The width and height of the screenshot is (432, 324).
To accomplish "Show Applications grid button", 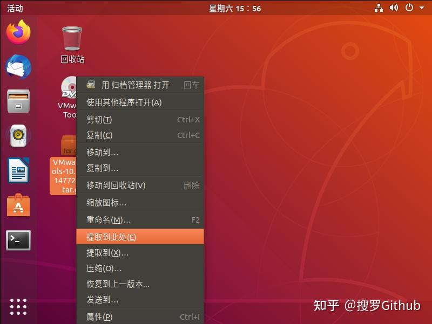I will [x=18, y=307].
